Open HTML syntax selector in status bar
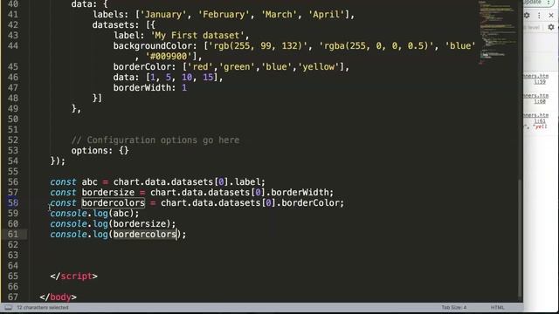559x314 pixels. [497, 307]
